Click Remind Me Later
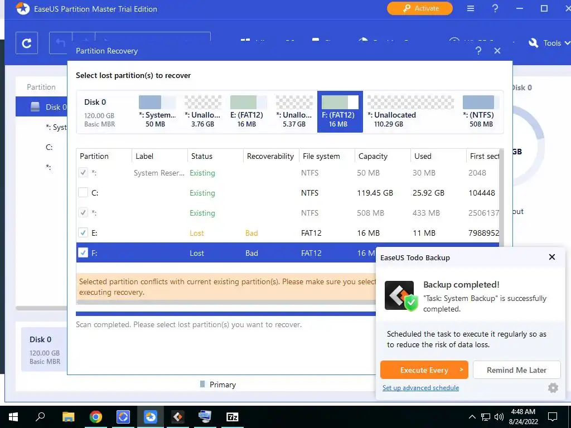The image size is (571, 428). pos(517,370)
